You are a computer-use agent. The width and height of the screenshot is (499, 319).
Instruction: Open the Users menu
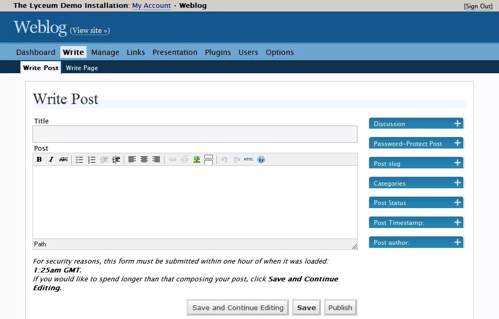(x=248, y=52)
